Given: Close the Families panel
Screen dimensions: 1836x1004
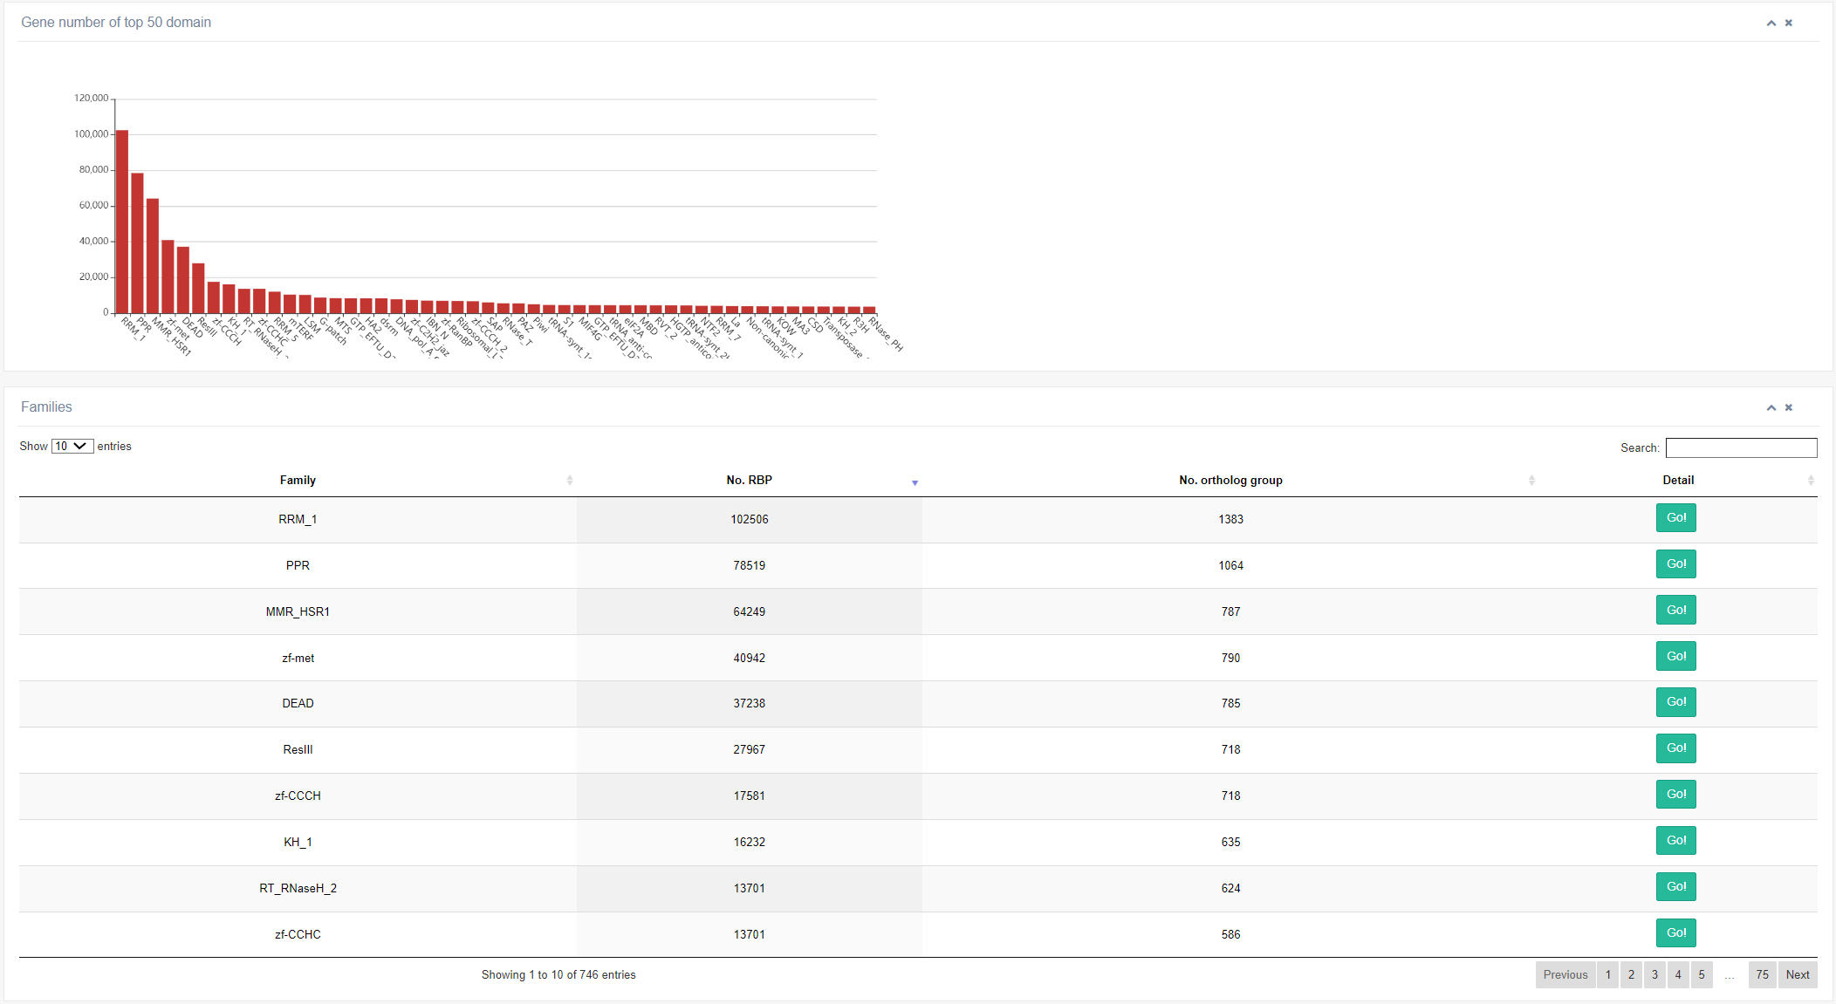Looking at the screenshot, I should pyautogui.click(x=1788, y=408).
